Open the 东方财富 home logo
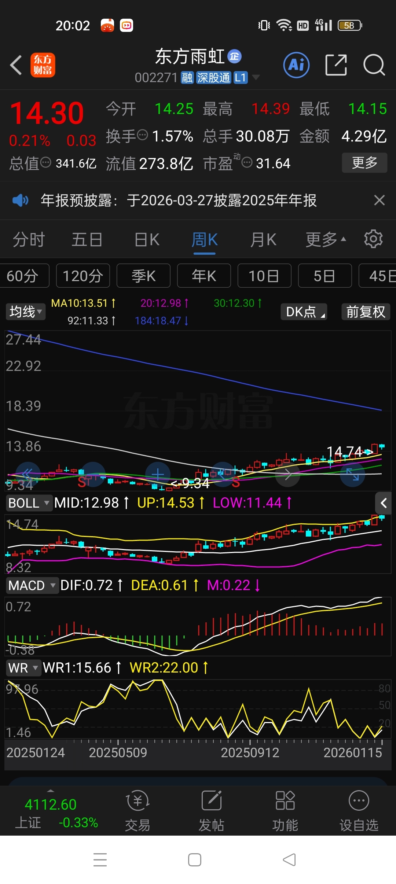This screenshot has width=396, height=884. tap(43, 65)
